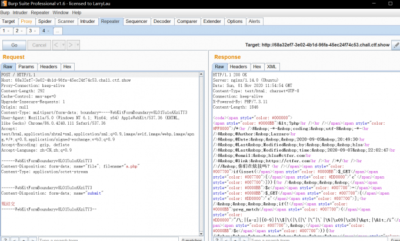The height and width of the screenshot is (241, 400).
Task: Switch to the Comparer tool tab
Action: coord(187,21)
